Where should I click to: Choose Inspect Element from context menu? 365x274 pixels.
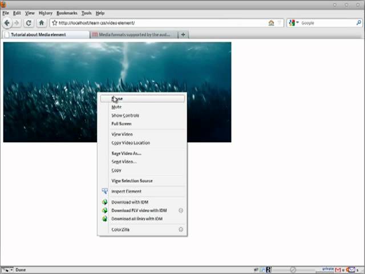[143, 191]
